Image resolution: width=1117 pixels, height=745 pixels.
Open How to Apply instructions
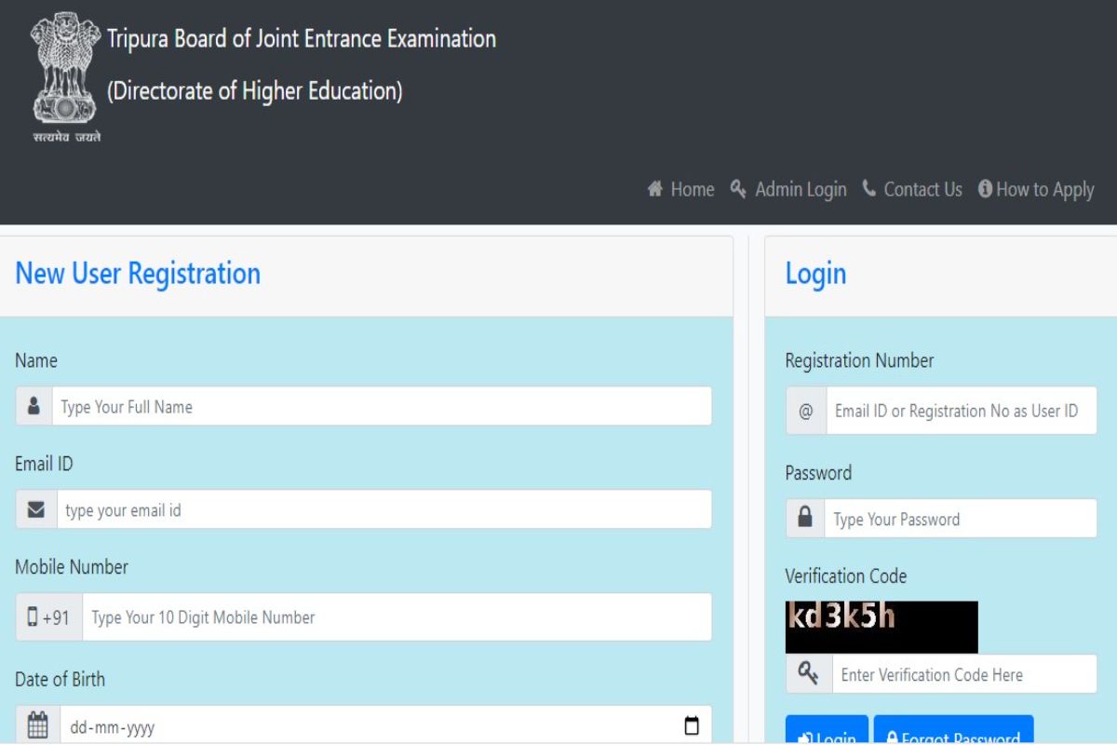(x=1036, y=189)
